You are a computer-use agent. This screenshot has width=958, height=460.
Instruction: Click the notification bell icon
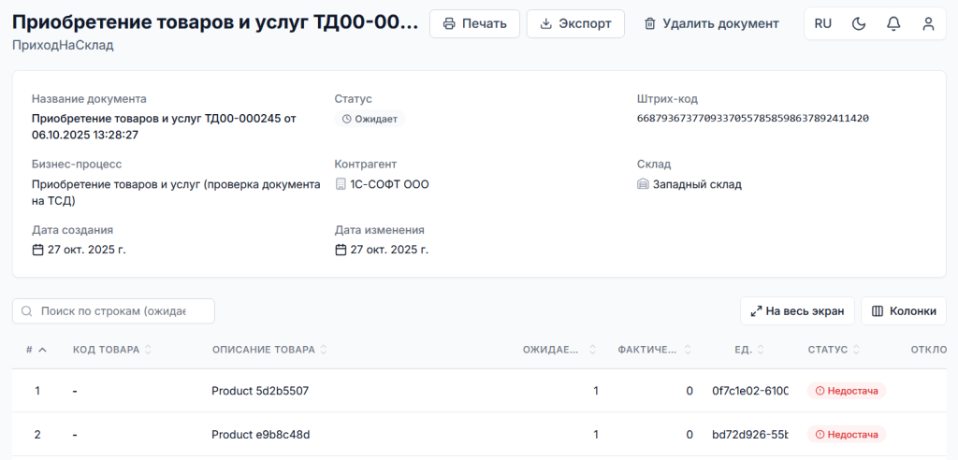click(893, 23)
